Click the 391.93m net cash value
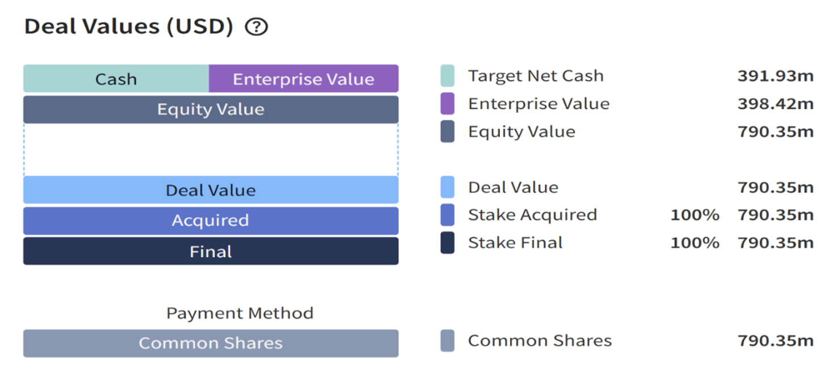 775,76
